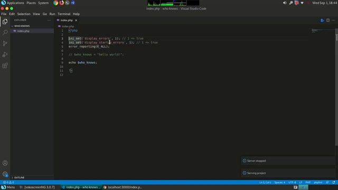Open the System menu in top panel
338x190 pixels.
pyautogui.click(x=43, y=3)
